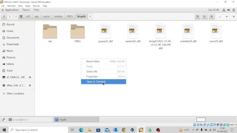Open the clock showing Sat 21:46
This screenshot has width=237, height=133.
(x=214, y=10)
